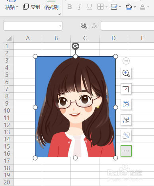Apply the font color A icon
The image size is (154, 186).
[142, 7]
